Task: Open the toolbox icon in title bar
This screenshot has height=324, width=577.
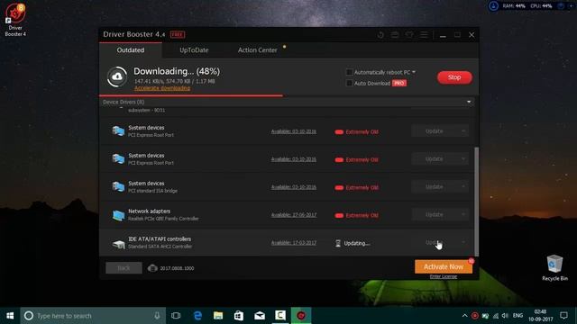Action: pyautogui.click(x=395, y=35)
